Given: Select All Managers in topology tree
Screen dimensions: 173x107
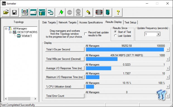Looking at the screenshot, I should (20, 28).
